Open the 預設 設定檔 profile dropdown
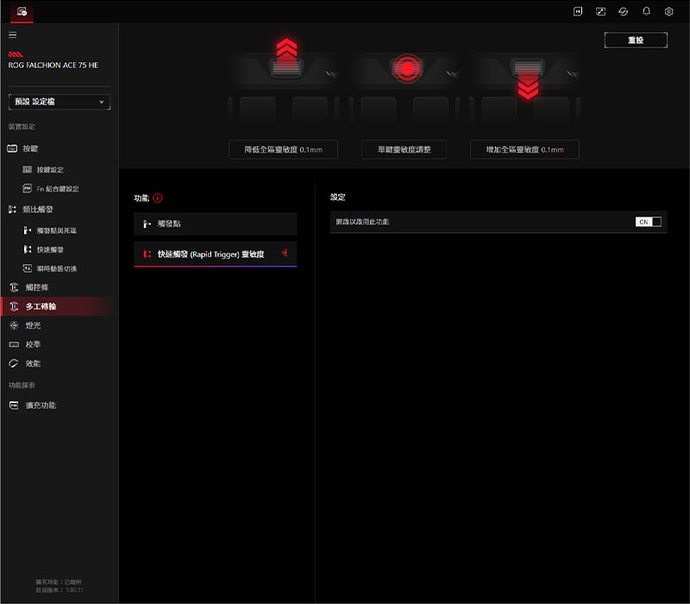 point(60,102)
